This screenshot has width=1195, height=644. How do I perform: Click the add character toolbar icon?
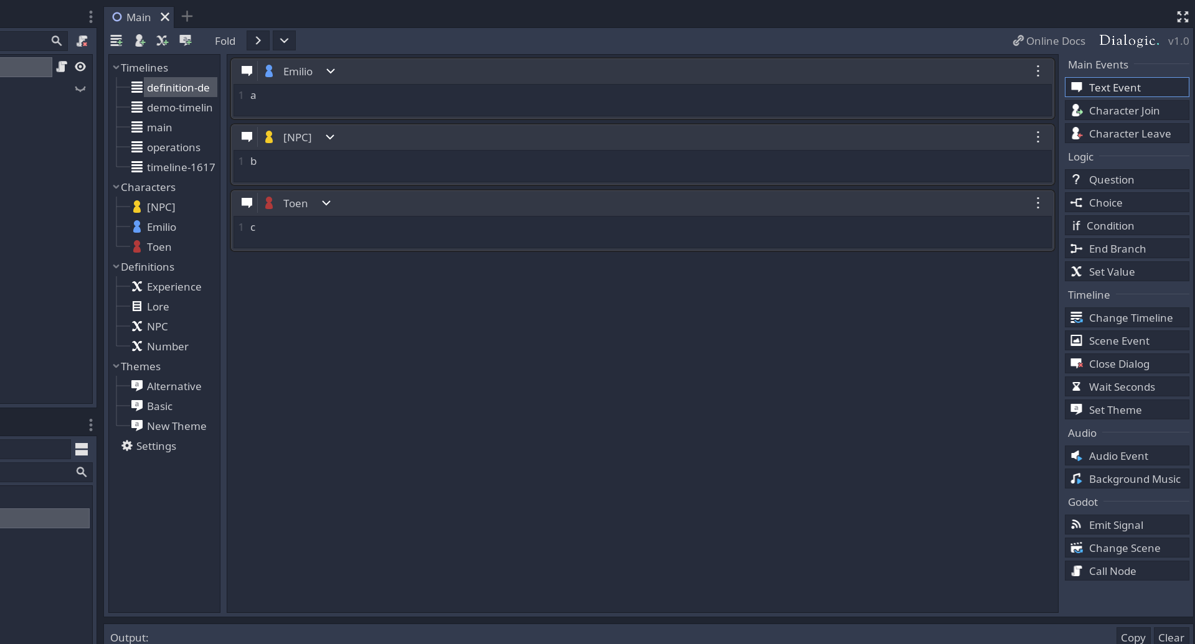click(139, 41)
